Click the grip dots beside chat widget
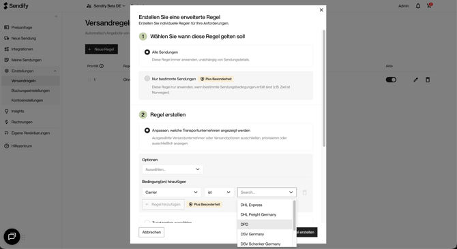This screenshot has width=457, height=249. (x=23, y=237)
